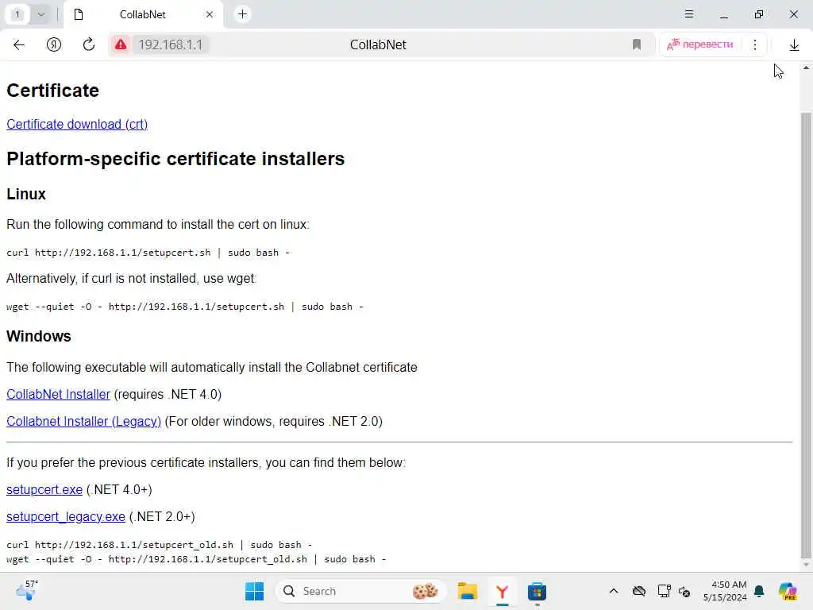Open clock showing 4:50 AM
Image resolution: width=813 pixels, height=610 pixels.
pos(725,591)
